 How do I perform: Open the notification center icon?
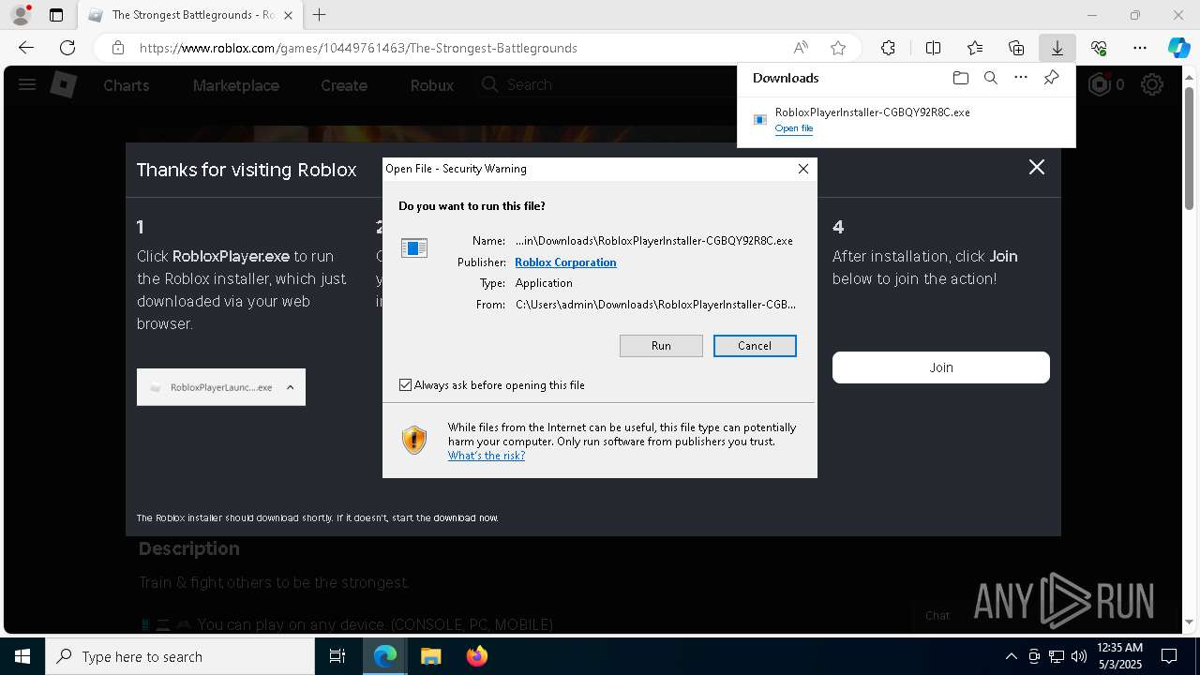pyautogui.click(x=1169, y=656)
